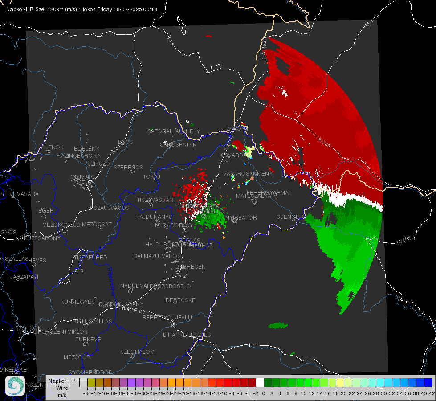Click the 'A42/E 60' road label

(134, 310)
